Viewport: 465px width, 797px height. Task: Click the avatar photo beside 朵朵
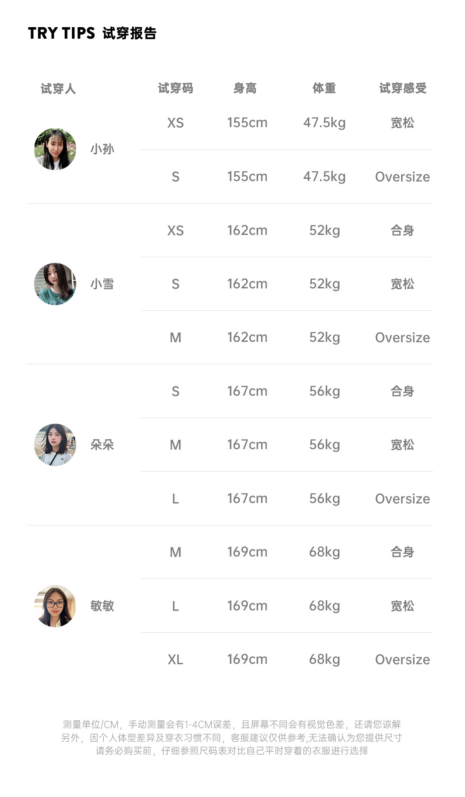[55, 445]
